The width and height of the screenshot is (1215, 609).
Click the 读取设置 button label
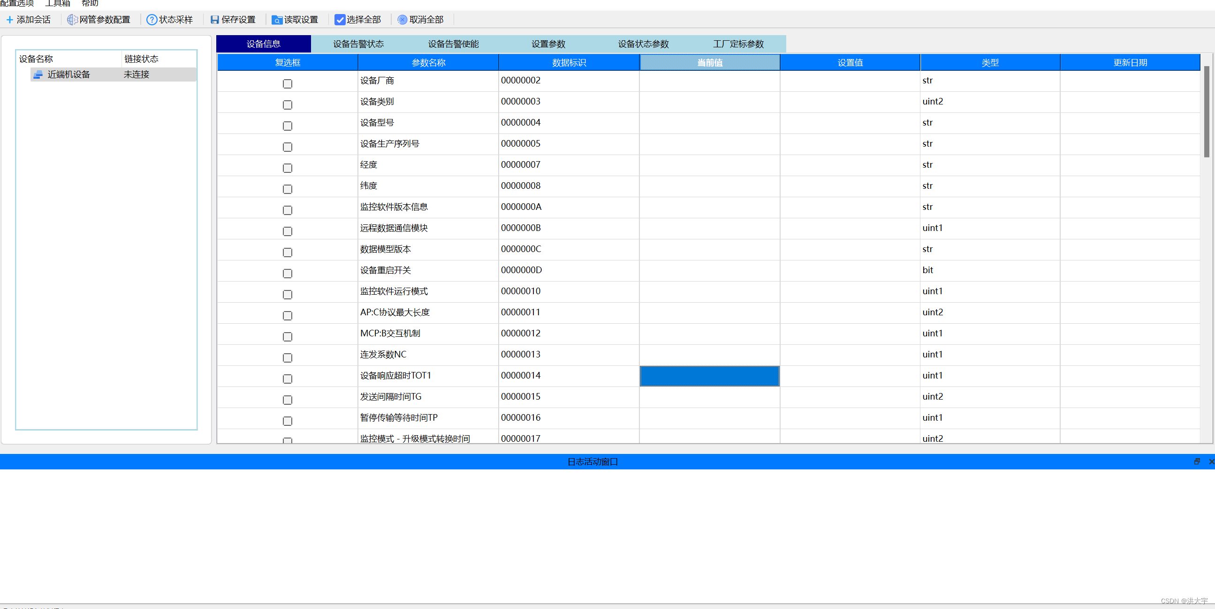[301, 20]
